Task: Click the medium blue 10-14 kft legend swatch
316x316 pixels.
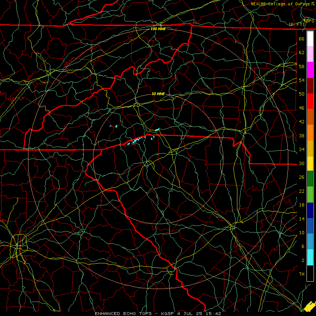Action: 310,226
